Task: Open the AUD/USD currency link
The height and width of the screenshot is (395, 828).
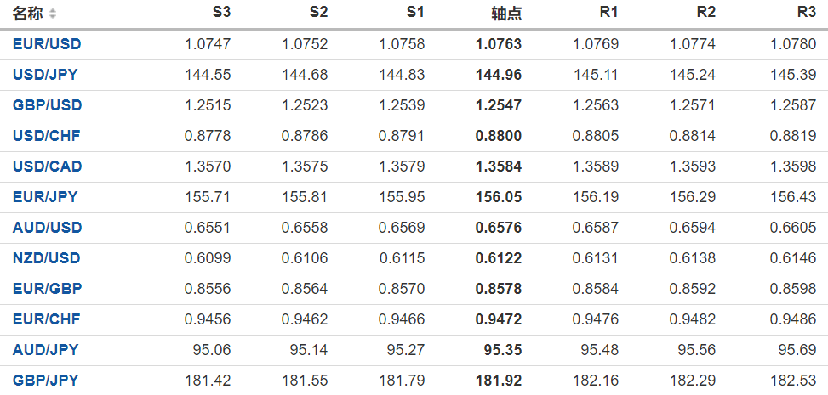Action: coord(47,228)
